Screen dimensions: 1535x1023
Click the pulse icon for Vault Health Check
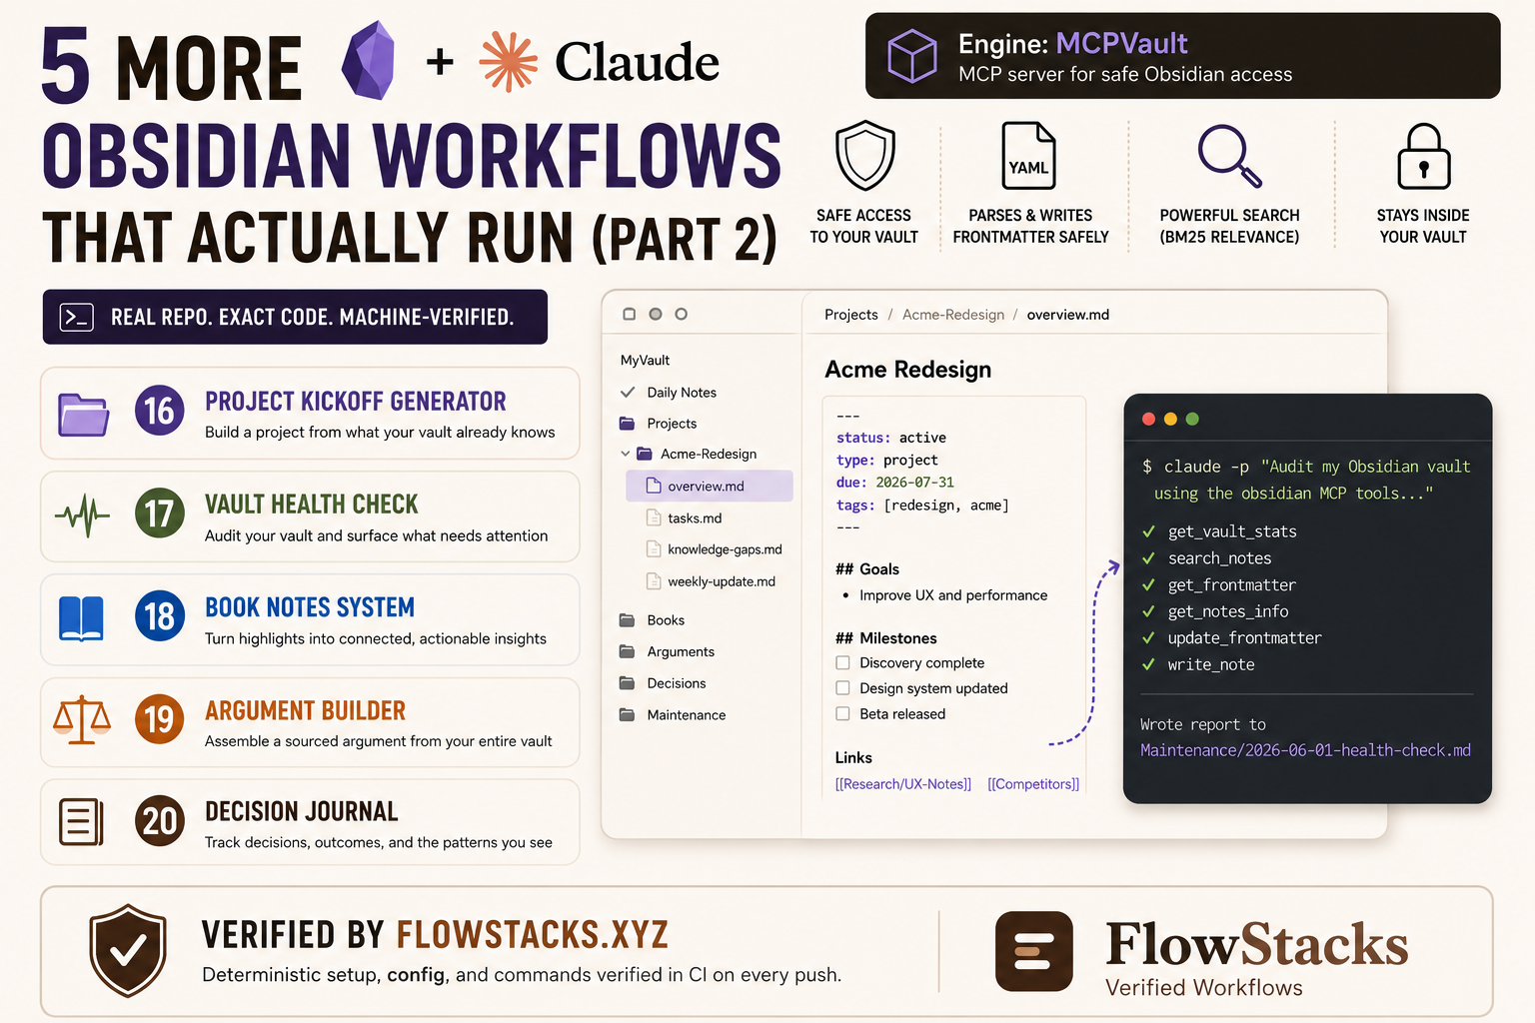[83, 515]
